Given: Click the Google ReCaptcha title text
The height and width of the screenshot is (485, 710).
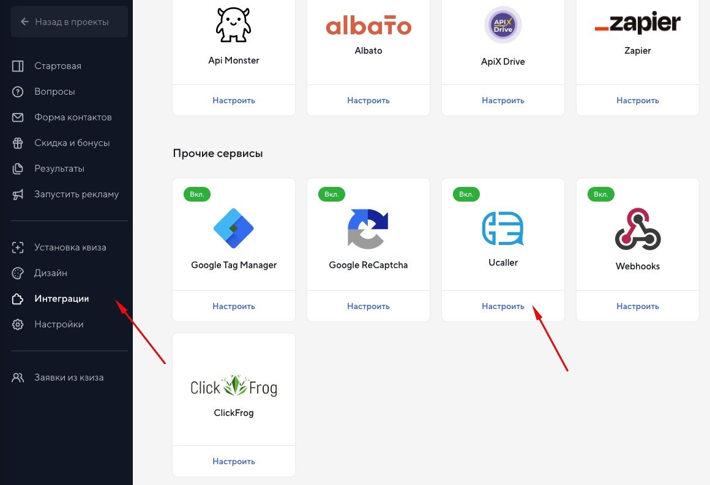Looking at the screenshot, I should tap(368, 265).
